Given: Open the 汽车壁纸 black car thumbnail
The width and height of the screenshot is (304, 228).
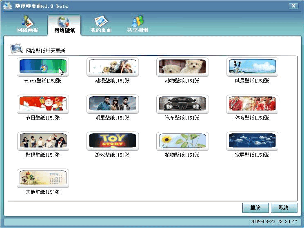Looking at the screenshot, I should 182,104.
